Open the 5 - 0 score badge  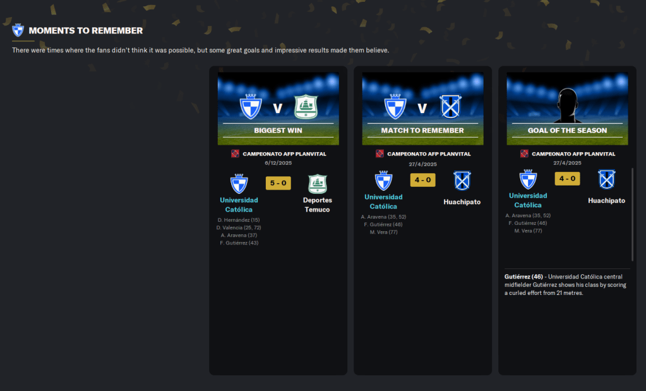[278, 183]
